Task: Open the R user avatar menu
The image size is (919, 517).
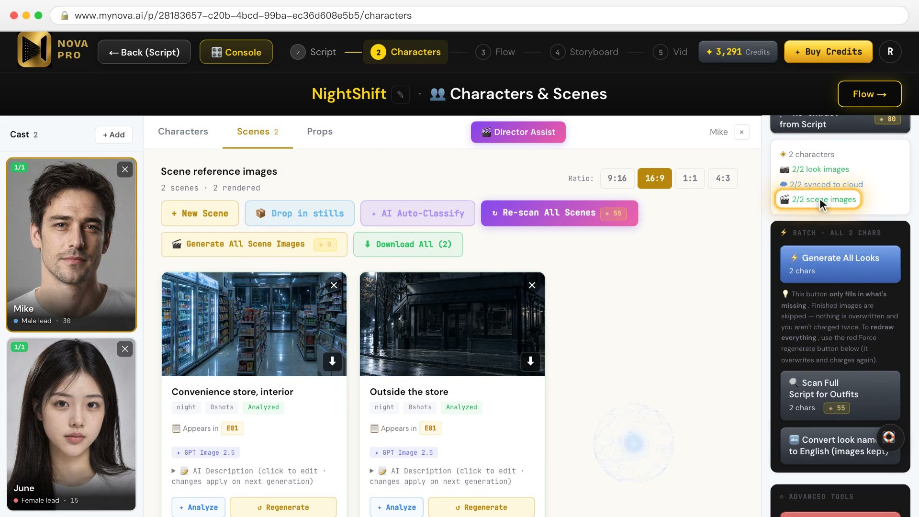Action: pyautogui.click(x=890, y=52)
